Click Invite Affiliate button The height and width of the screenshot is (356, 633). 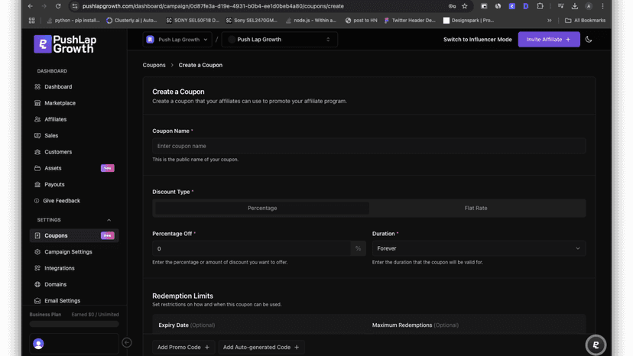(x=549, y=40)
